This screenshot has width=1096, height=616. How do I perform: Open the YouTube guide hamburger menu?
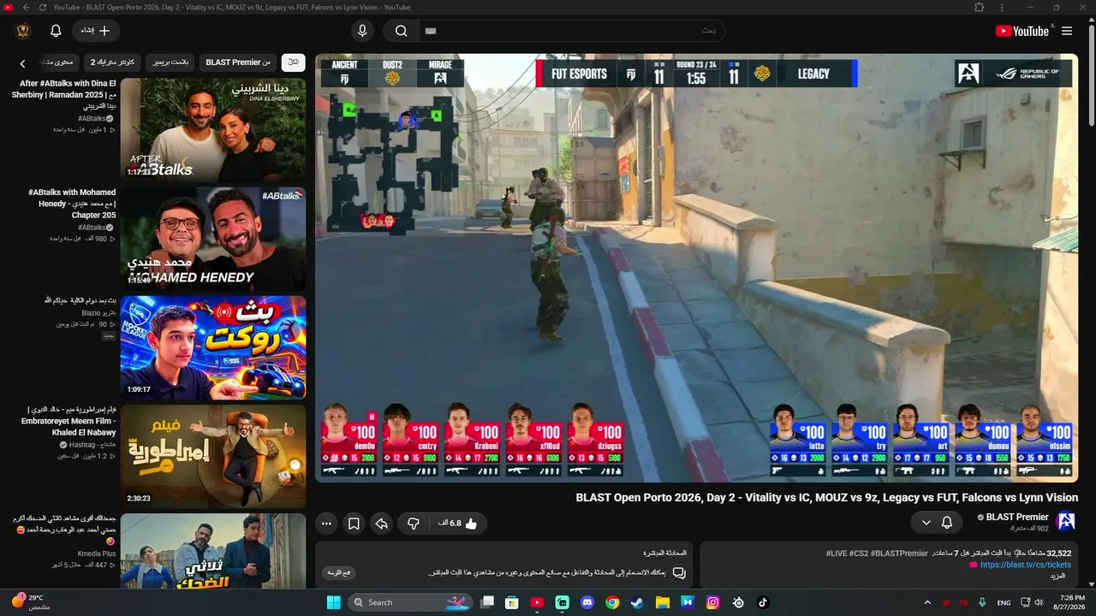click(x=1067, y=31)
